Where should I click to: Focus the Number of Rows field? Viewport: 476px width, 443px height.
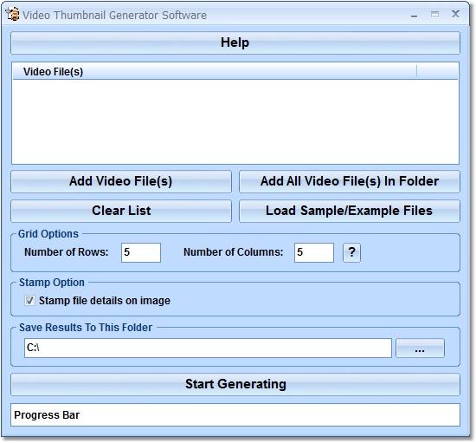tap(141, 252)
